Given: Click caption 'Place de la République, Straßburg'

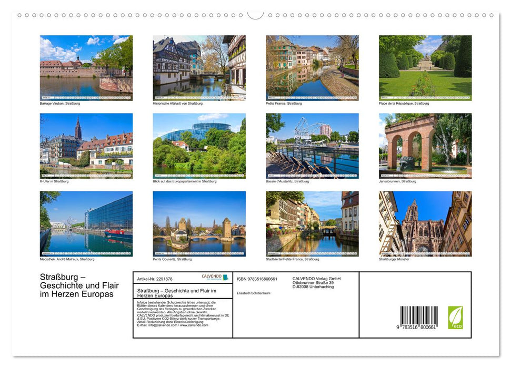Looking at the screenshot, I should pos(404,104).
